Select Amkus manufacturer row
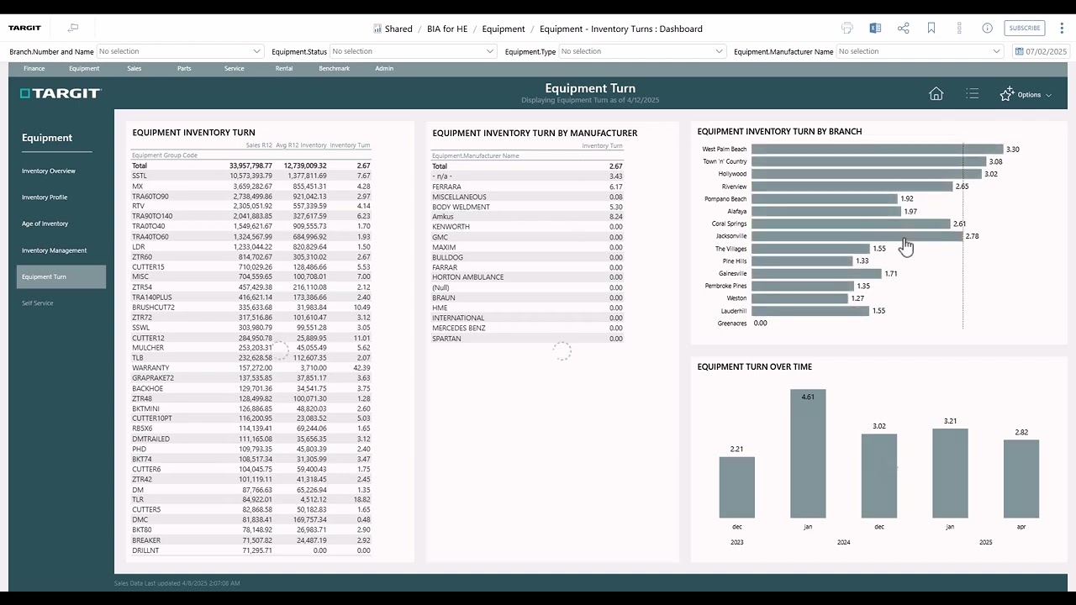1076x605 pixels. pyautogui.click(x=527, y=217)
